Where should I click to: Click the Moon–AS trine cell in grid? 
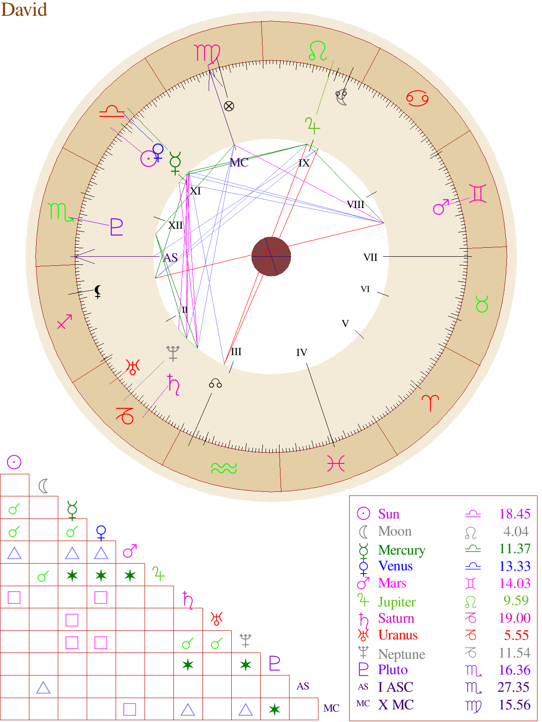(43, 686)
